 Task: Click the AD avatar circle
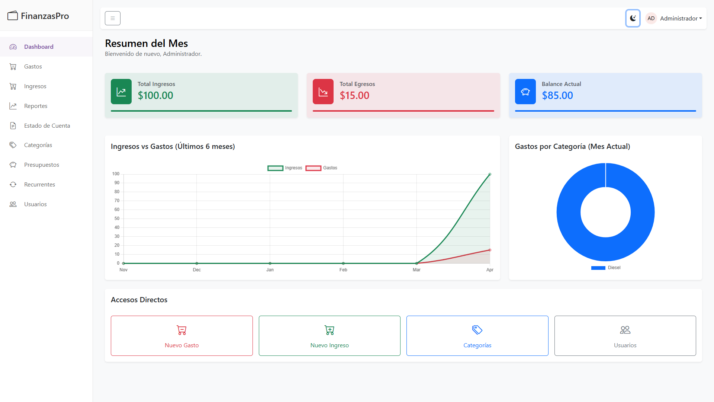point(651,18)
